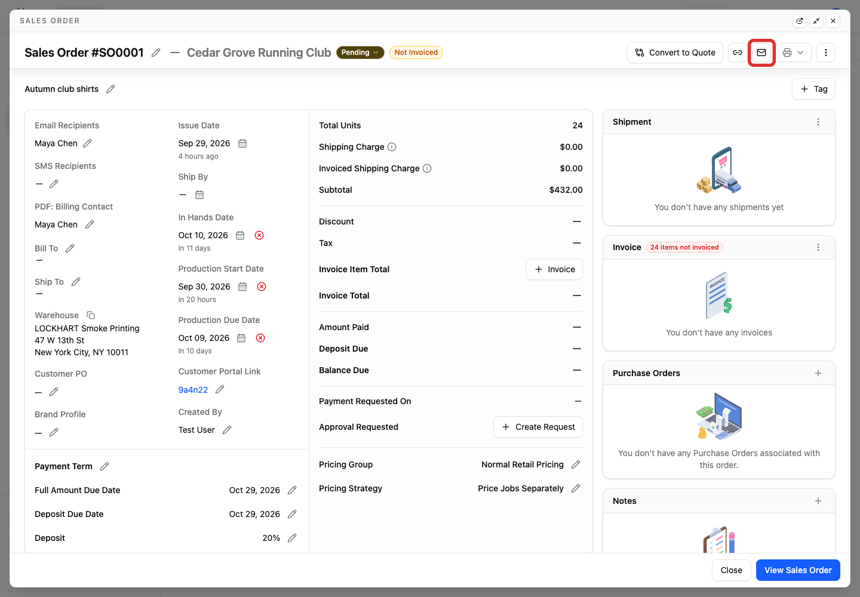The width and height of the screenshot is (860, 597).
Task: Open calendar for the Ship By date
Action: (x=199, y=195)
